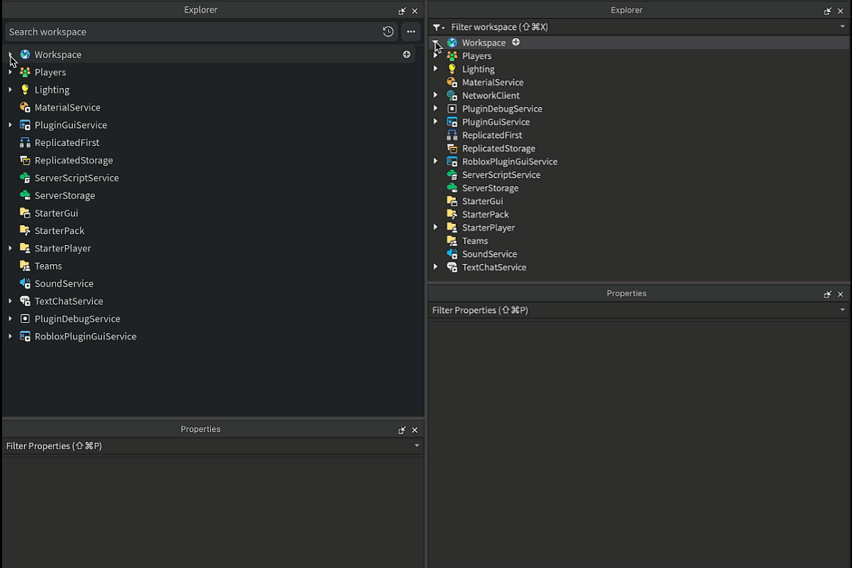852x568 pixels.
Task: Click Lighting bulb icon in left Explorer
Action: (x=25, y=90)
